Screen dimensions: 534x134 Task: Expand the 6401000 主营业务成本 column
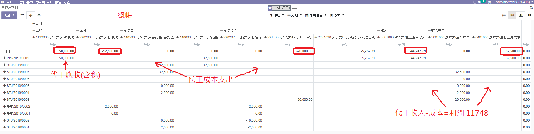tap(496, 37)
